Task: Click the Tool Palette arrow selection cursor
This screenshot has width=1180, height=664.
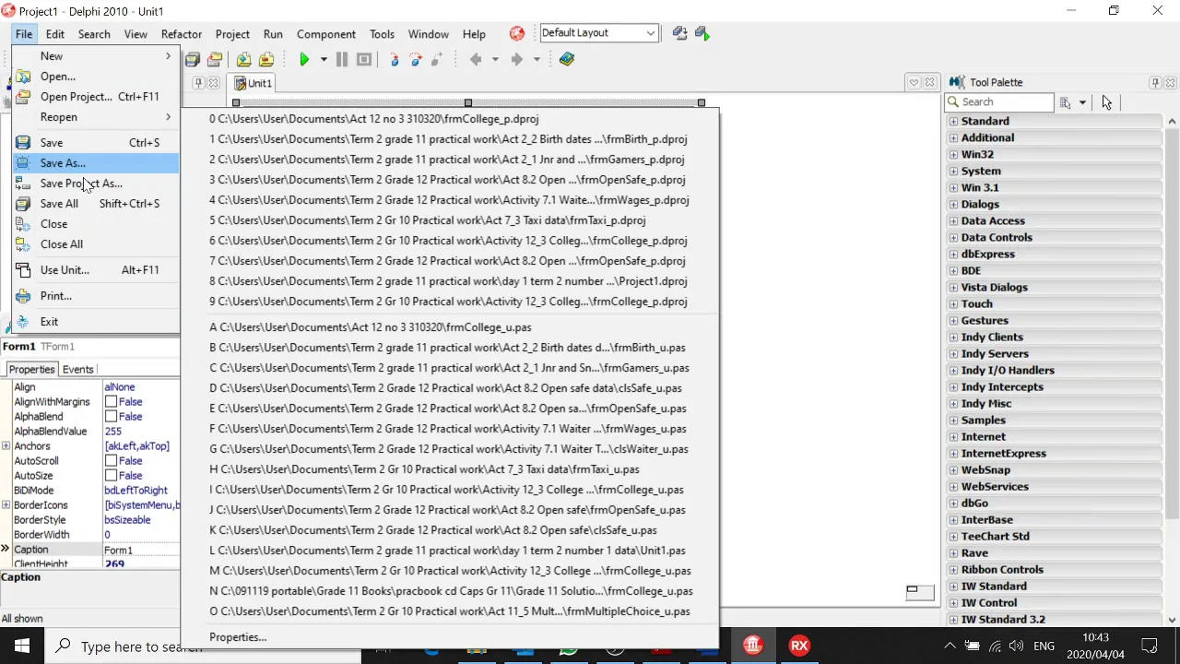Action: [1107, 102]
